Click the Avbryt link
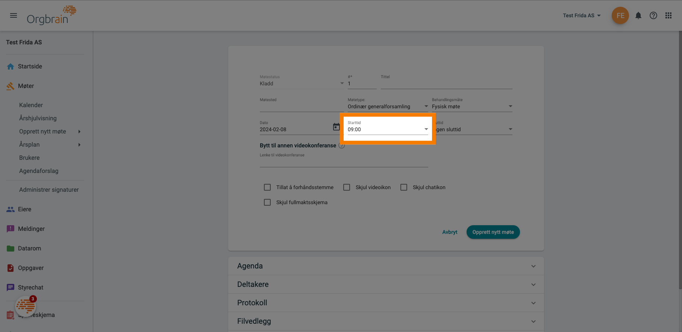 450,232
